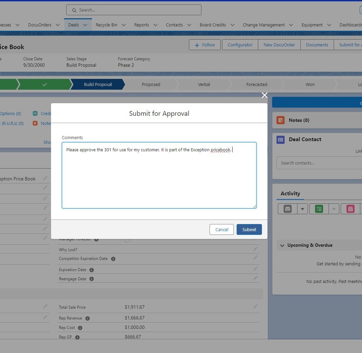This screenshot has width=362, height=353.
Task: Click inside the Comments text area
Action: tap(159, 175)
